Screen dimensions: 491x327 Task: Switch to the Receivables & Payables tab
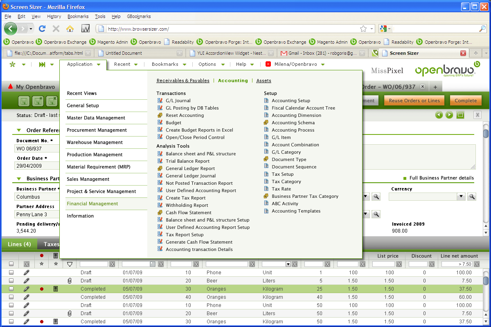point(183,81)
